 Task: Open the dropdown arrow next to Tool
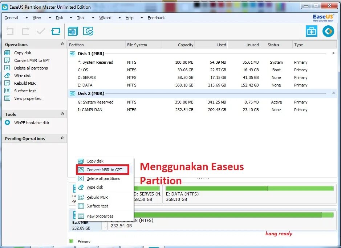point(93,18)
